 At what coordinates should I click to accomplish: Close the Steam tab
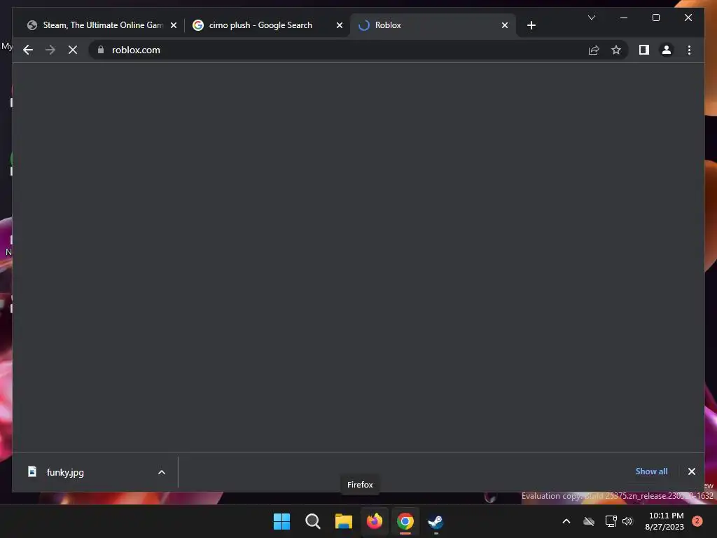tap(174, 25)
